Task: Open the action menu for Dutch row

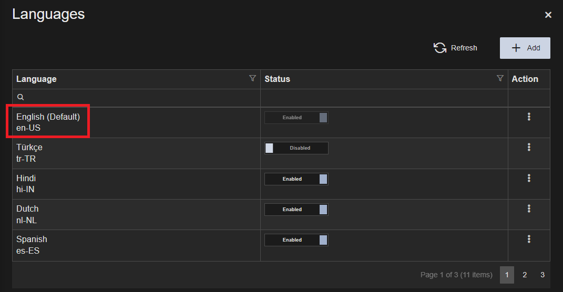Action: 529,208
